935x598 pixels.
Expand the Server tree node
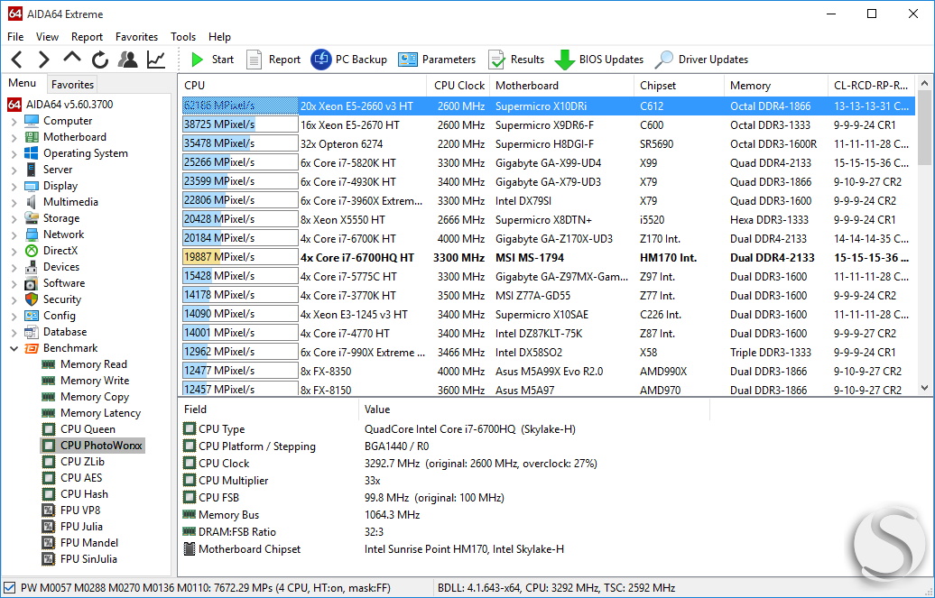[x=14, y=170]
